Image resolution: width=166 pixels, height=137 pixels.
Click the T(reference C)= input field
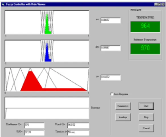[34, 125]
